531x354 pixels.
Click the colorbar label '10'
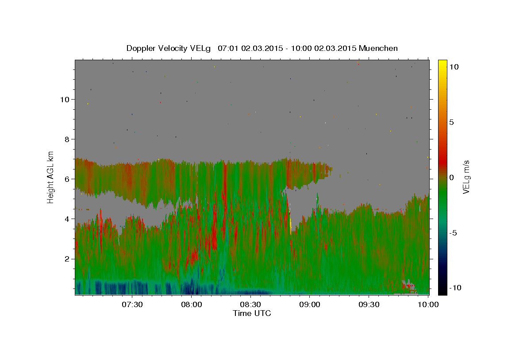[454, 67]
